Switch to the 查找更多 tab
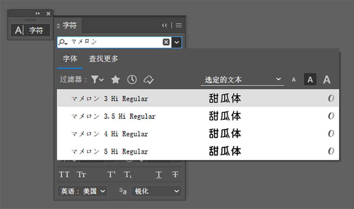This screenshot has height=209, width=354. click(x=103, y=59)
